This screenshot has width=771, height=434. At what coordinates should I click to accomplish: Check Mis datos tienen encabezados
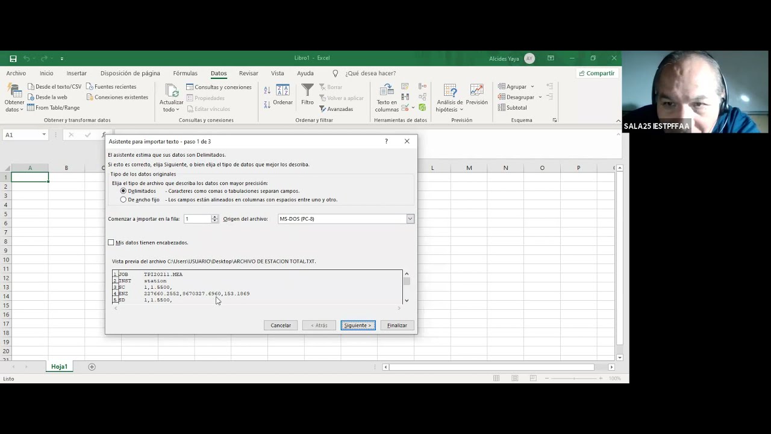(111, 242)
